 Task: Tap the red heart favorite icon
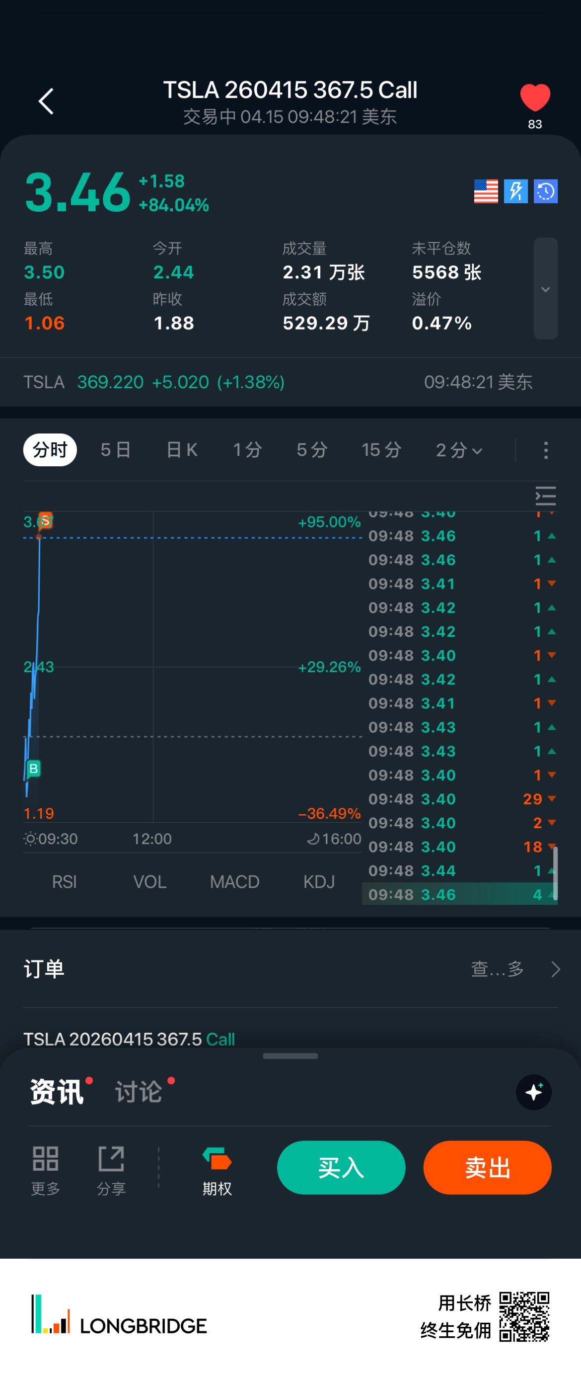535,98
